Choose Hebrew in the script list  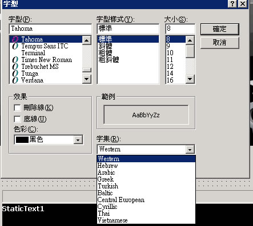point(146,166)
